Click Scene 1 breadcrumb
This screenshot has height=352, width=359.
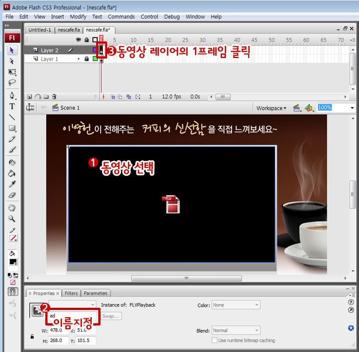(70, 108)
